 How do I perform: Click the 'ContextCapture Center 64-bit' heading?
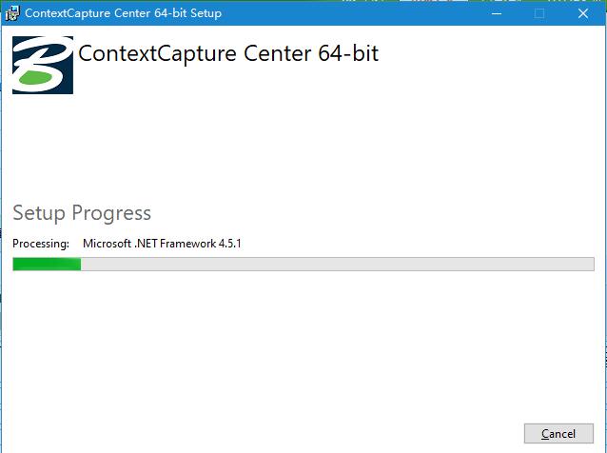(x=228, y=53)
